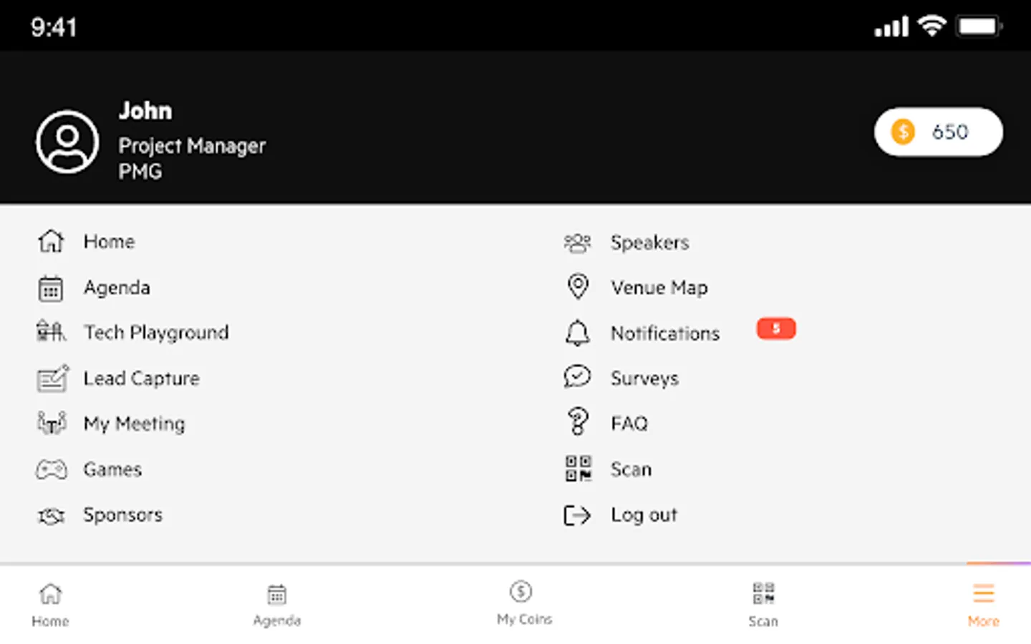The height and width of the screenshot is (644, 1031).
Task: Open Lead Capture icon in menu
Action: 52,379
